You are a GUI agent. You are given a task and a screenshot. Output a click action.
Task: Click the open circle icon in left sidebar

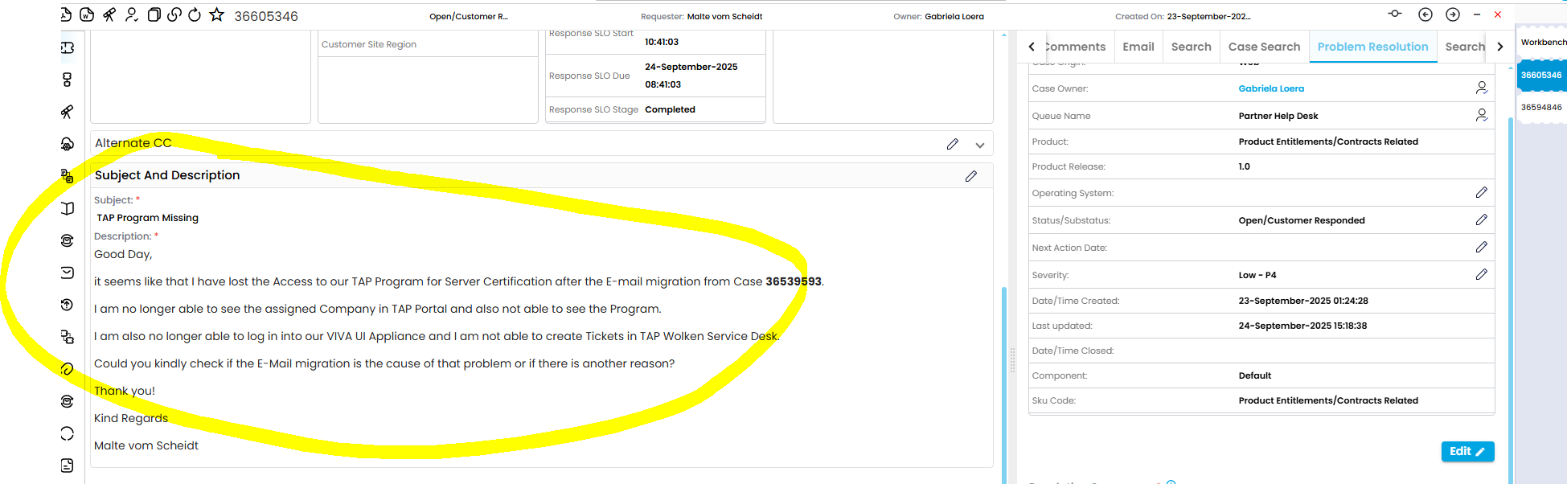coord(68,433)
